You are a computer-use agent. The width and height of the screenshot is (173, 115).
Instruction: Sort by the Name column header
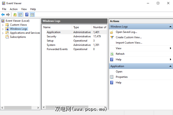click(57, 27)
